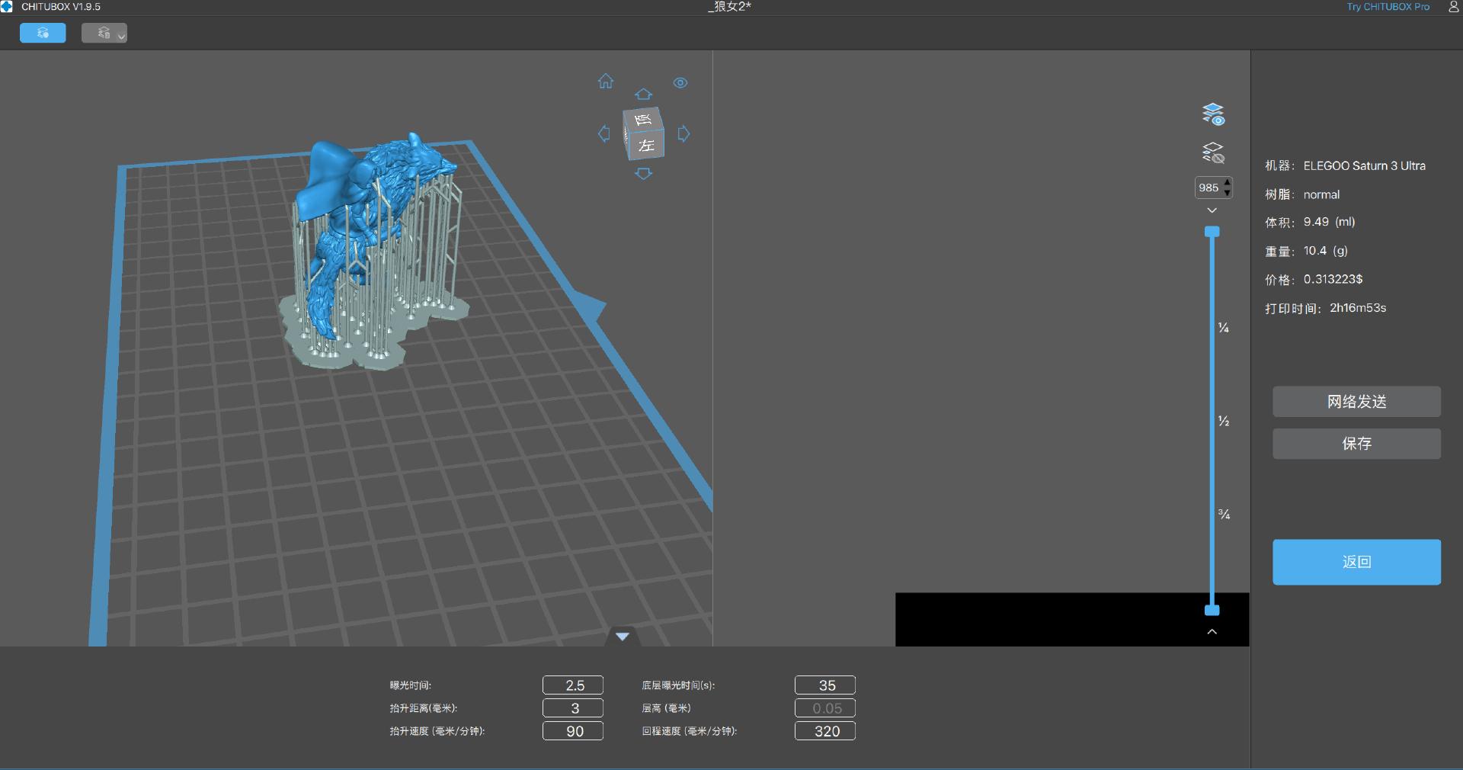Click the right rotation arrow beside the navigation cube
The image size is (1463, 770).
[x=683, y=134]
